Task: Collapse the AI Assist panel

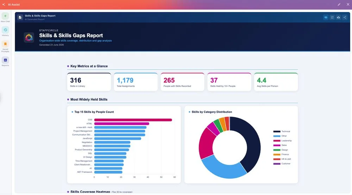Action: 339,5
